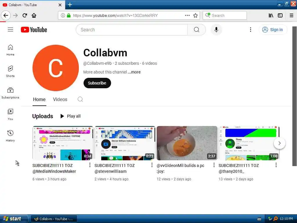Click '@Collabvm-e9b' channel handle text
The width and height of the screenshot is (297, 223).
[97, 63]
